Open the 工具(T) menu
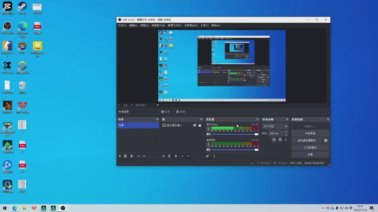The image size is (378, 212). point(205,25)
